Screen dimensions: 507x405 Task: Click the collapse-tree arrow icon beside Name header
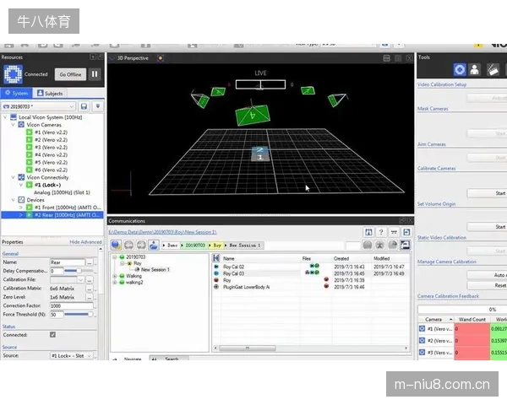[216, 258]
